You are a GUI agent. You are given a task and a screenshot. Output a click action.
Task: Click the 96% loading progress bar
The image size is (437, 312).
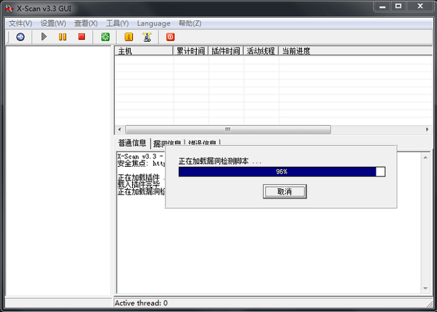[x=282, y=172]
